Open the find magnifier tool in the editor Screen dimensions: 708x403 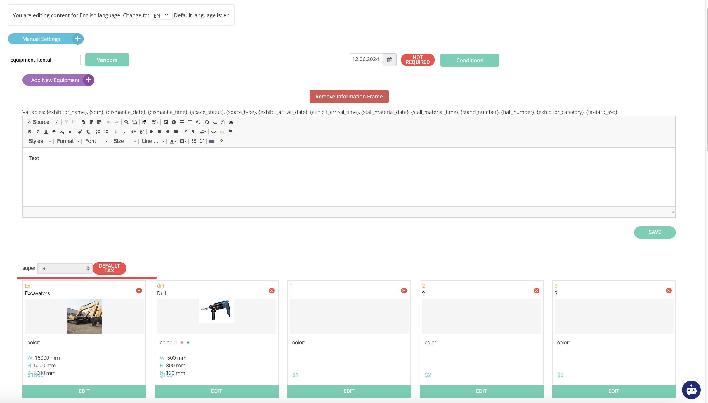point(126,122)
